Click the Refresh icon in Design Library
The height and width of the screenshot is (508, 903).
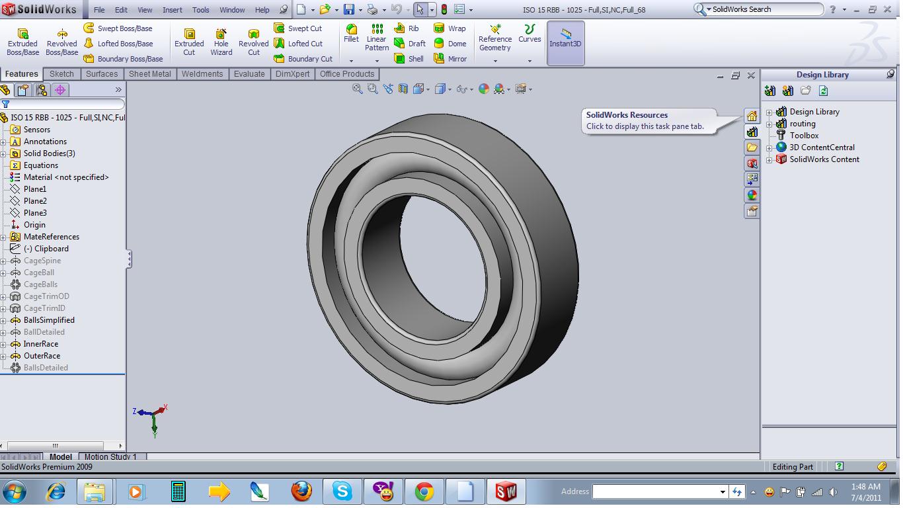[823, 91]
